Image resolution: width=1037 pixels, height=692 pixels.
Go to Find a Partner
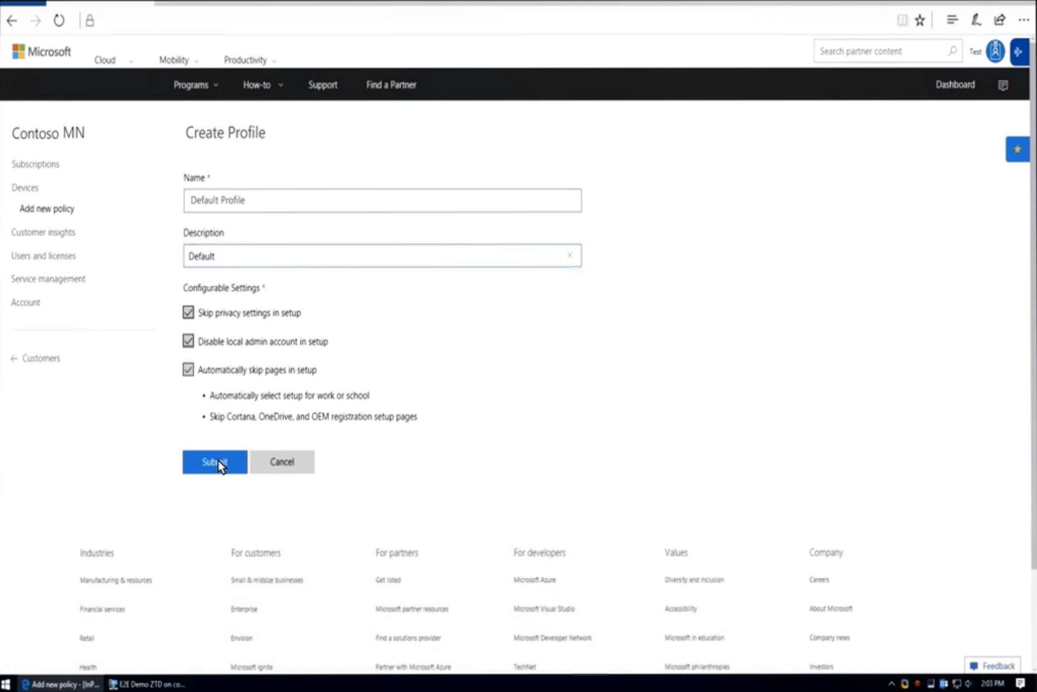(x=390, y=85)
